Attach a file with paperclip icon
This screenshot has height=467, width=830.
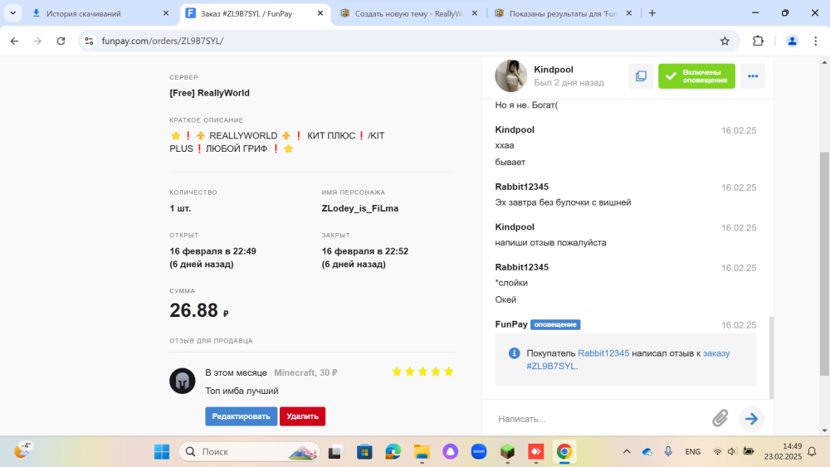[x=720, y=418]
